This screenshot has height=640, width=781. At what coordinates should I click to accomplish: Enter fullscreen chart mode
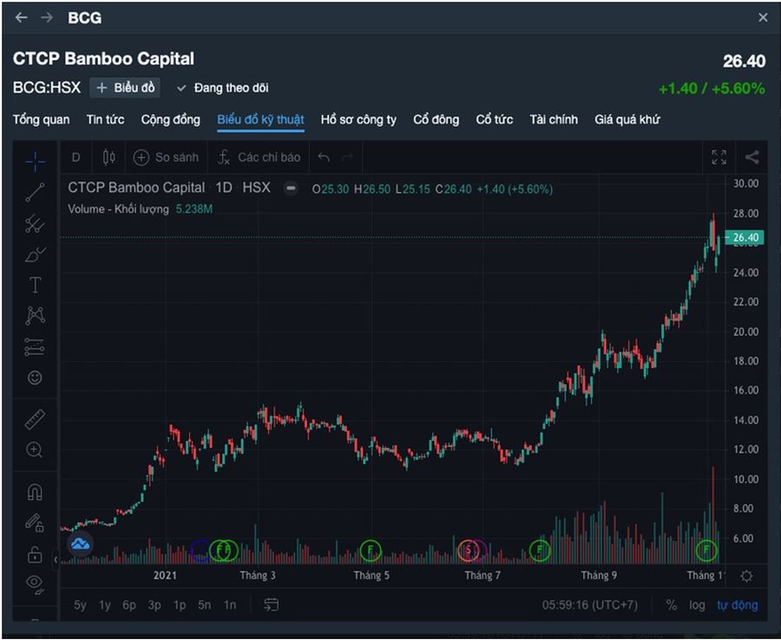coord(719,157)
